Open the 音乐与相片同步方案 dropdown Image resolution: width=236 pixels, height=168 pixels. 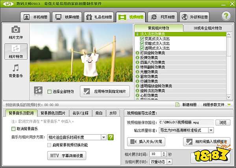click(104, 137)
